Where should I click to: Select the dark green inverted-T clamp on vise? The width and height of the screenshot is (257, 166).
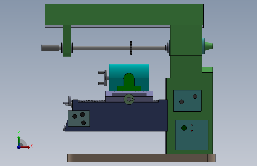(x=129, y=83)
